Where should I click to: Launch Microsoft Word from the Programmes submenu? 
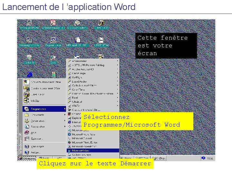[x=93, y=150]
